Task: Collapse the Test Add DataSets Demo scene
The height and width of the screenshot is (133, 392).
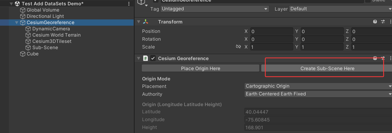Action: pyautogui.click(x=11, y=4)
